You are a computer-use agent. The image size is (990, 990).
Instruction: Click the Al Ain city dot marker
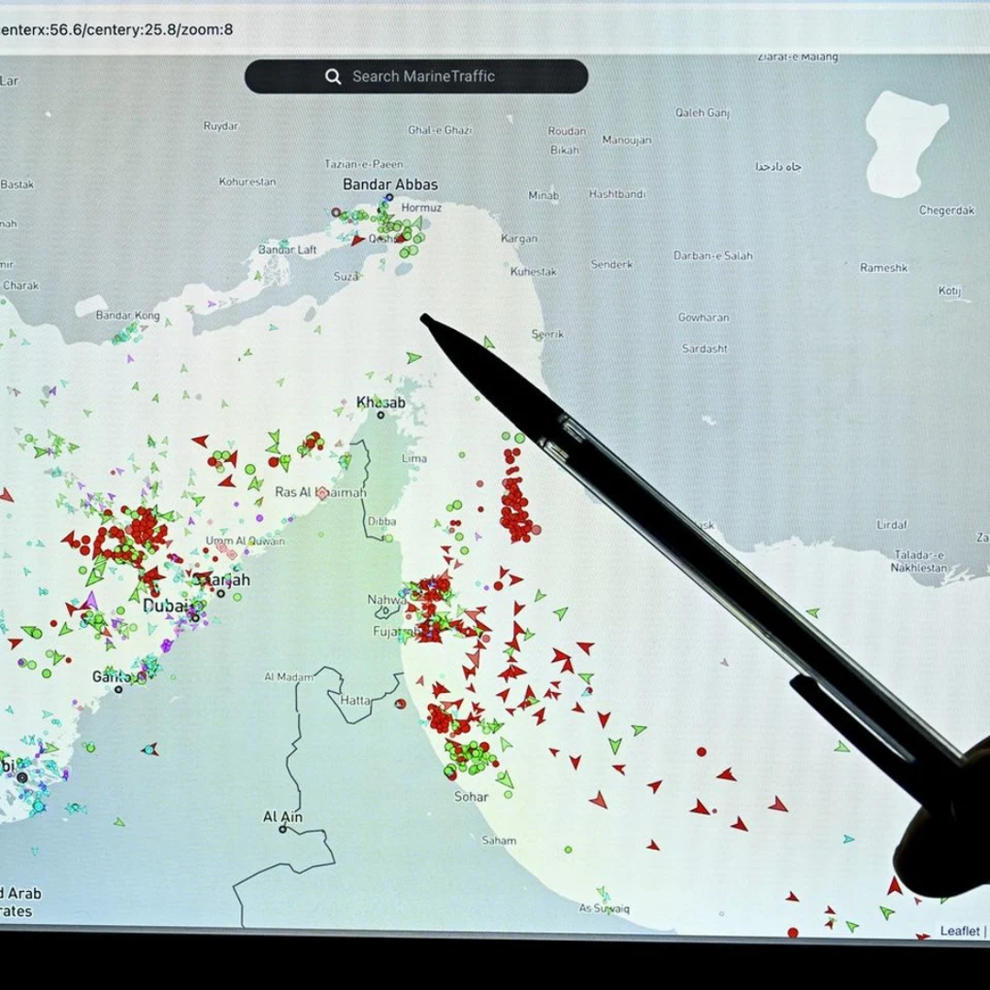tap(283, 829)
